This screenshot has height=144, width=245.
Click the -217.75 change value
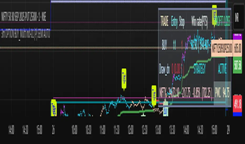tap(186, 93)
